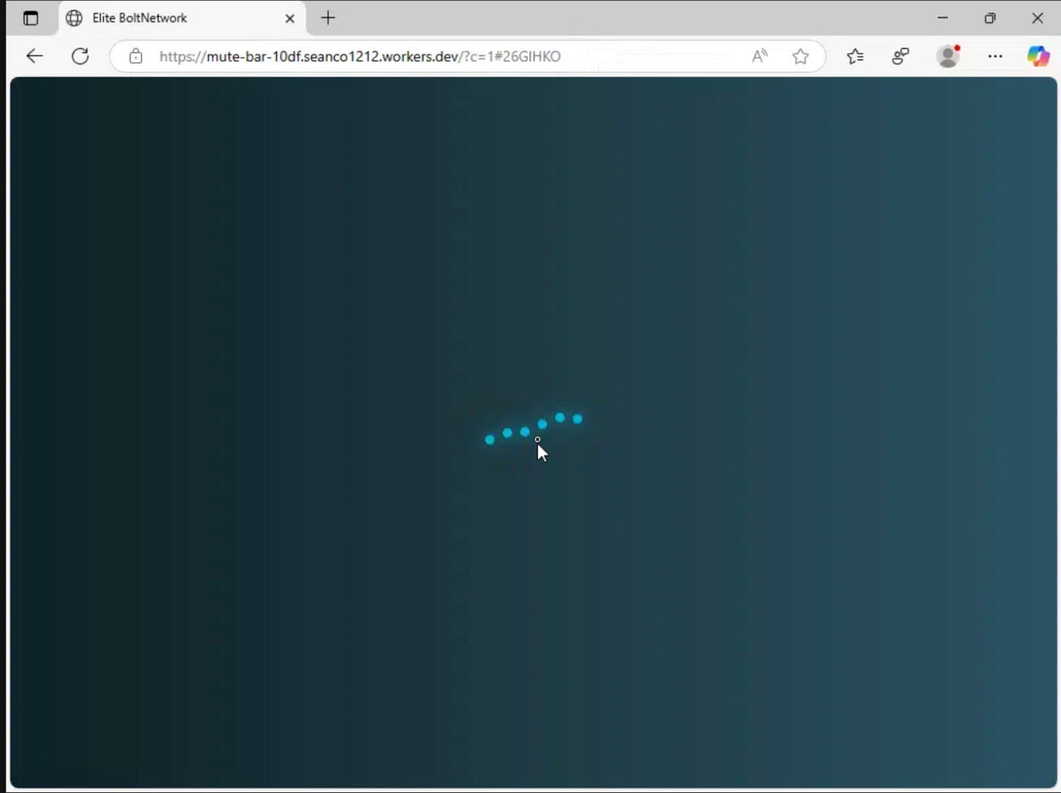Open Copilot sidebar
This screenshot has height=793, width=1061.
click(1038, 56)
